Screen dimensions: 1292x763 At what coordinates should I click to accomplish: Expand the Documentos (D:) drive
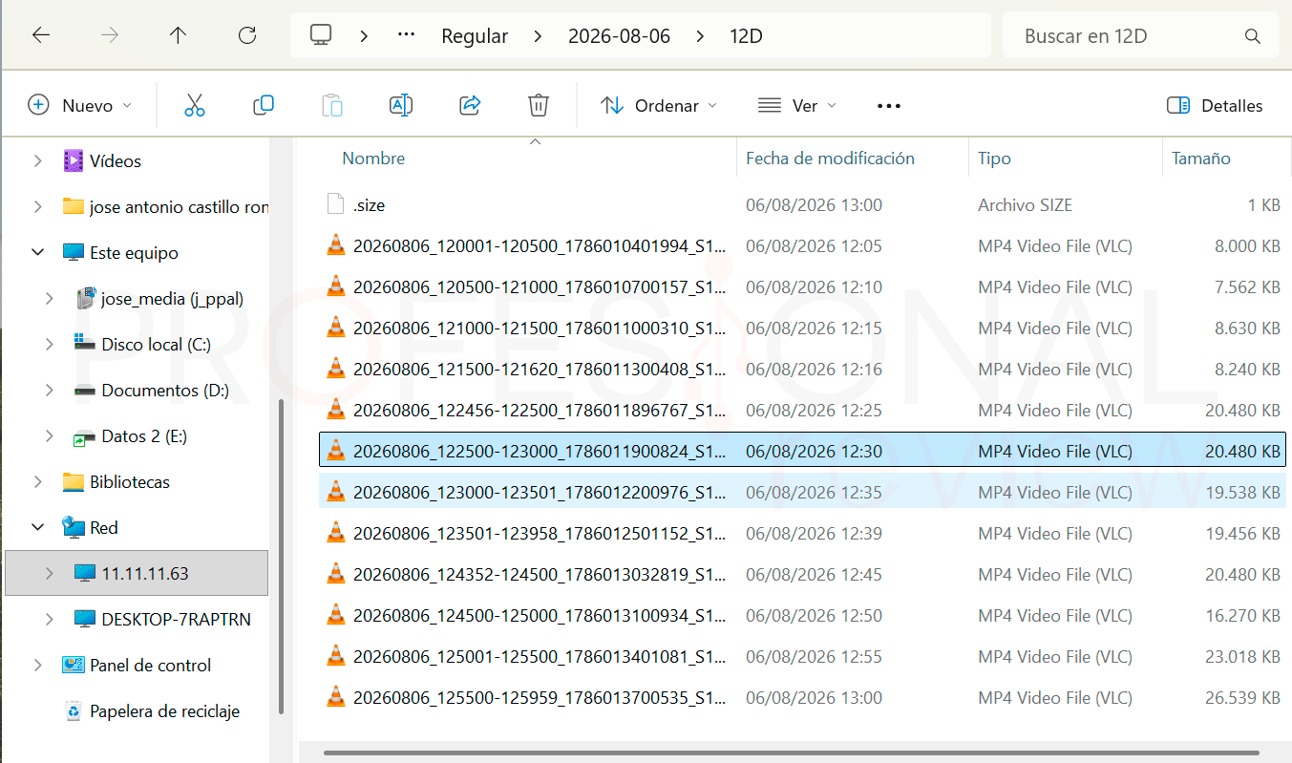[x=50, y=390]
